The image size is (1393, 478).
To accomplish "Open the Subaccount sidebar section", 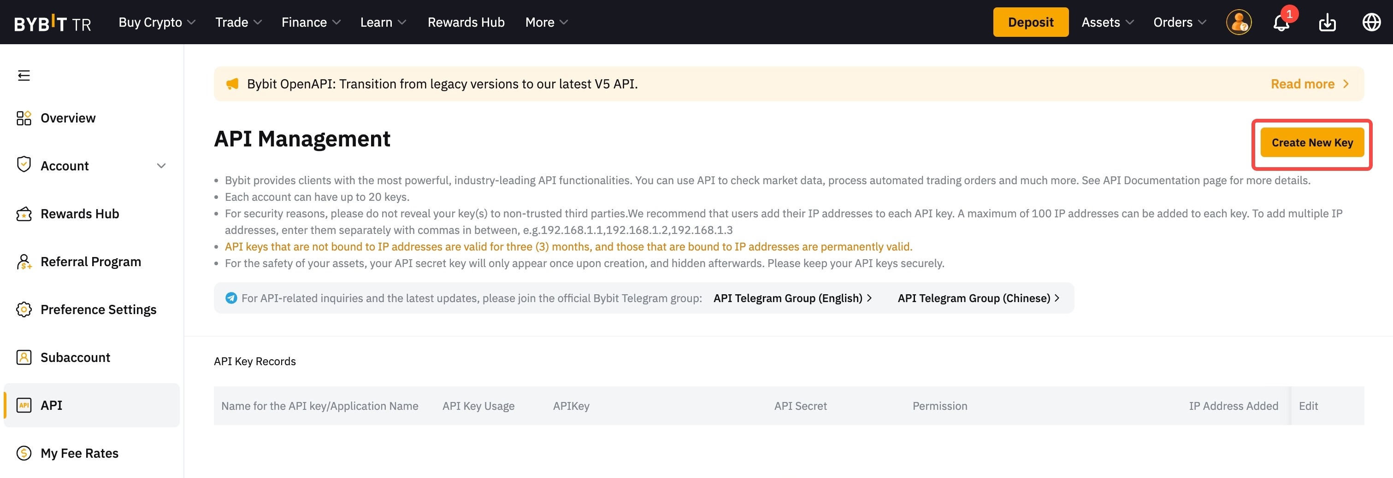I will [75, 357].
